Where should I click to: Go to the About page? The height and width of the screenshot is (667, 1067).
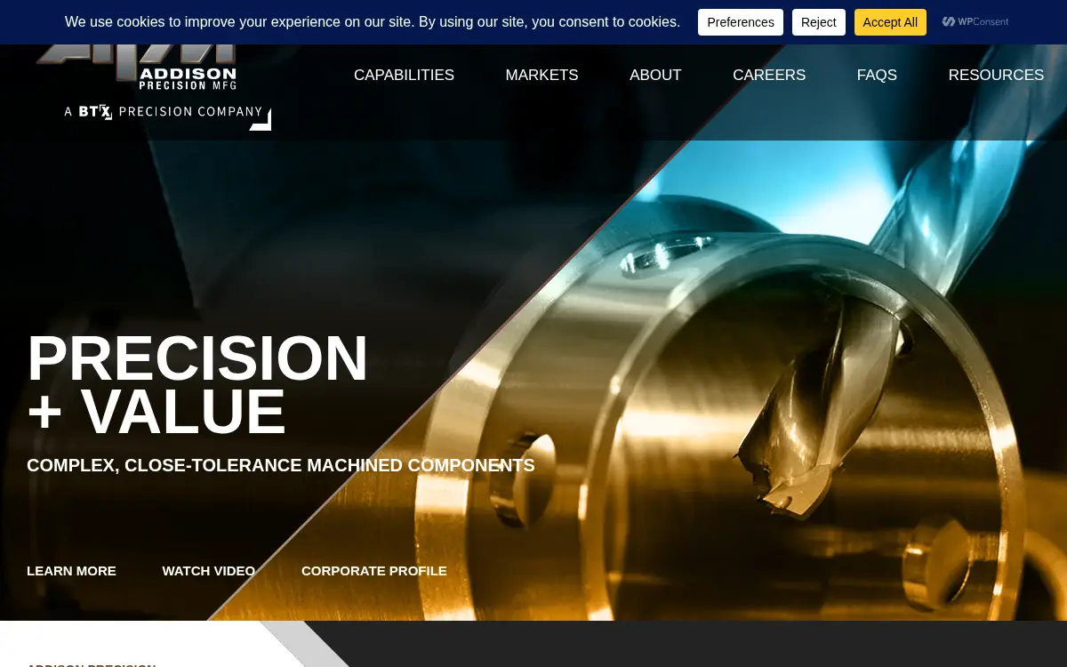click(655, 76)
